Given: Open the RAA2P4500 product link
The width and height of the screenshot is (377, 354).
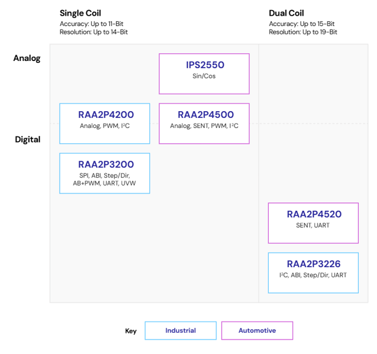Looking at the screenshot, I should 205,115.
